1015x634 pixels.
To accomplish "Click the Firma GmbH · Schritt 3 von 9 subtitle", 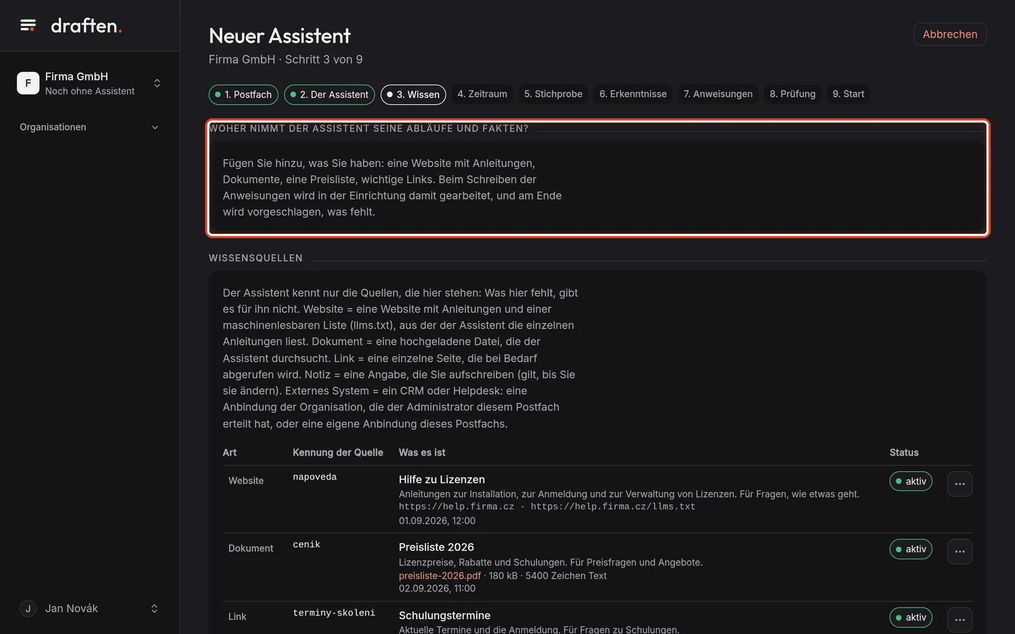I will coord(286,59).
